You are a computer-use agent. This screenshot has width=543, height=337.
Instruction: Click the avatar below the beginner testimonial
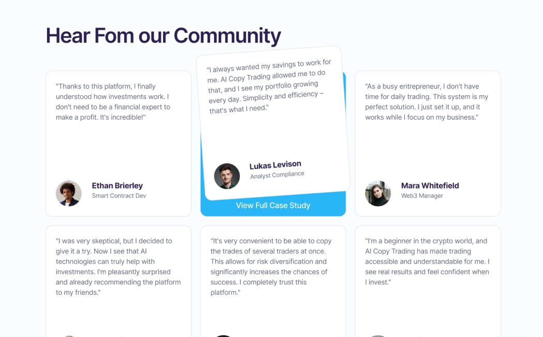(378, 335)
